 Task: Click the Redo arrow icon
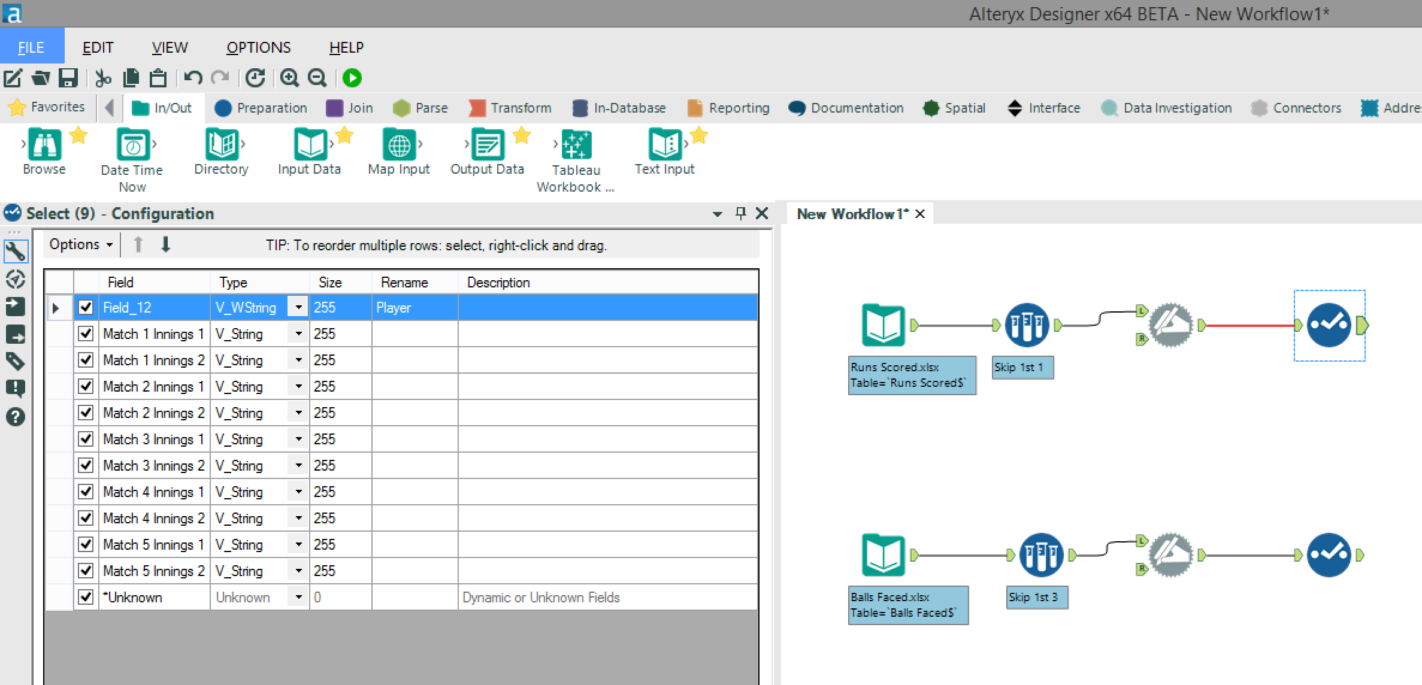[x=220, y=78]
